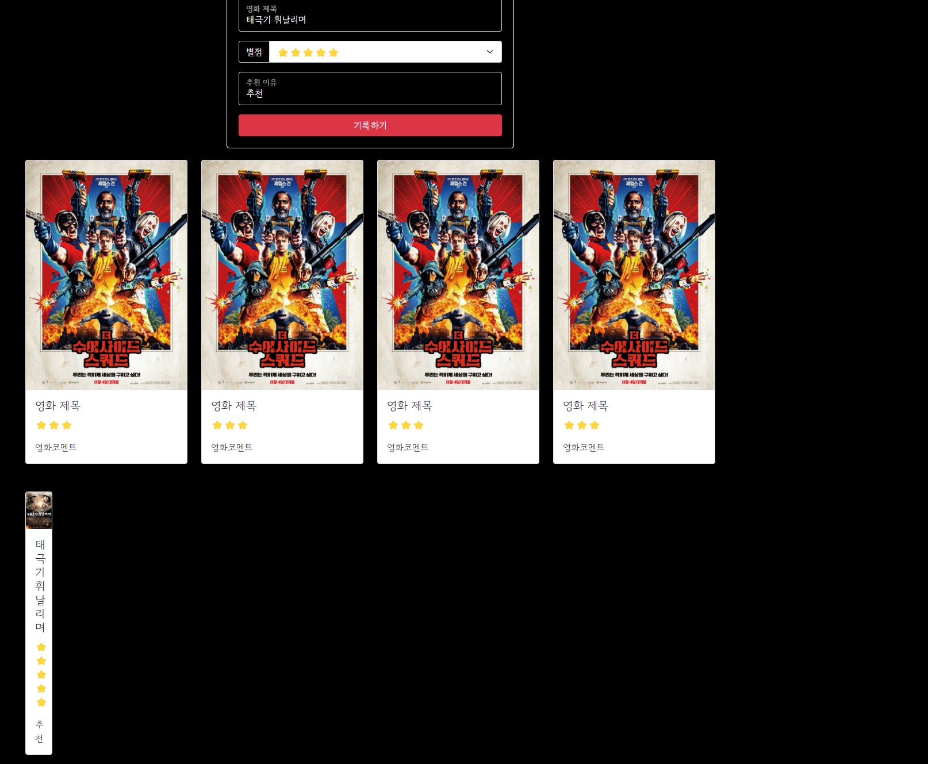The width and height of the screenshot is (928, 764).
Task: Focus the 추천 이유 text field
Action: (x=370, y=89)
